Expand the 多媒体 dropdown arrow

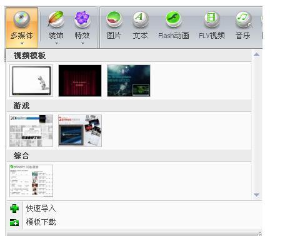coord(22,43)
